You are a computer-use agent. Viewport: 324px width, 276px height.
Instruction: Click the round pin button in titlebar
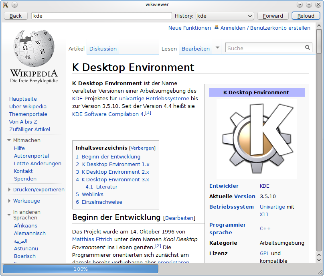pyautogui.click(x=15, y=4)
